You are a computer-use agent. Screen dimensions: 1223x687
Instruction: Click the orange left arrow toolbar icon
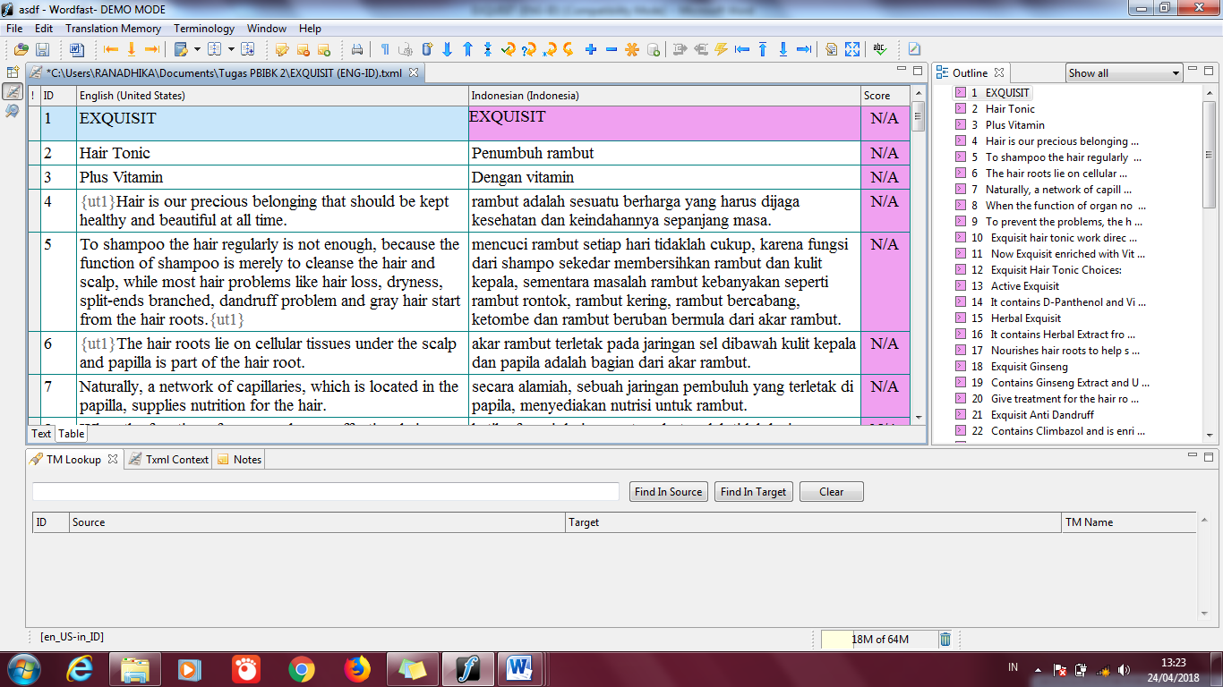click(x=111, y=50)
